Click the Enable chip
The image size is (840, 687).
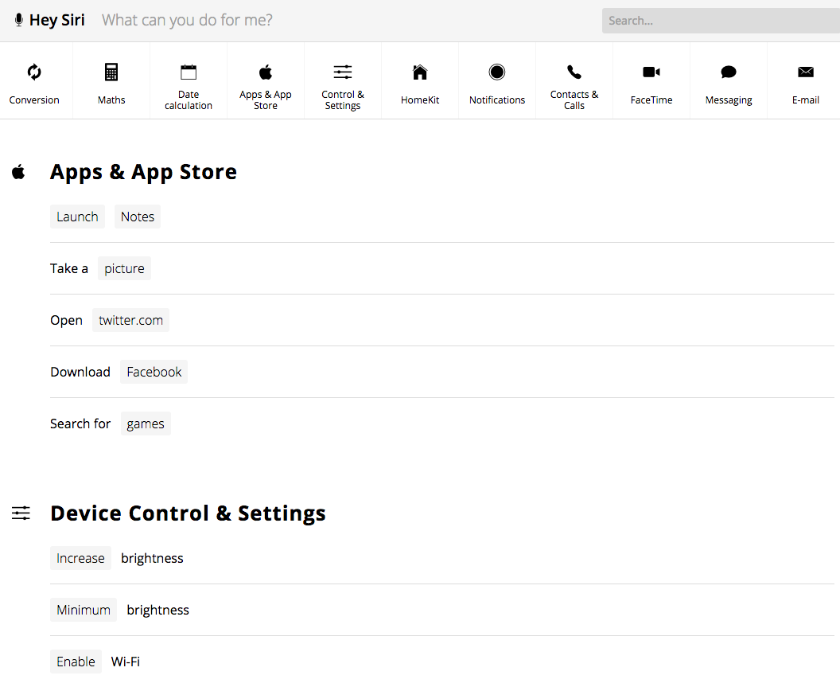click(x=76, y=662)
